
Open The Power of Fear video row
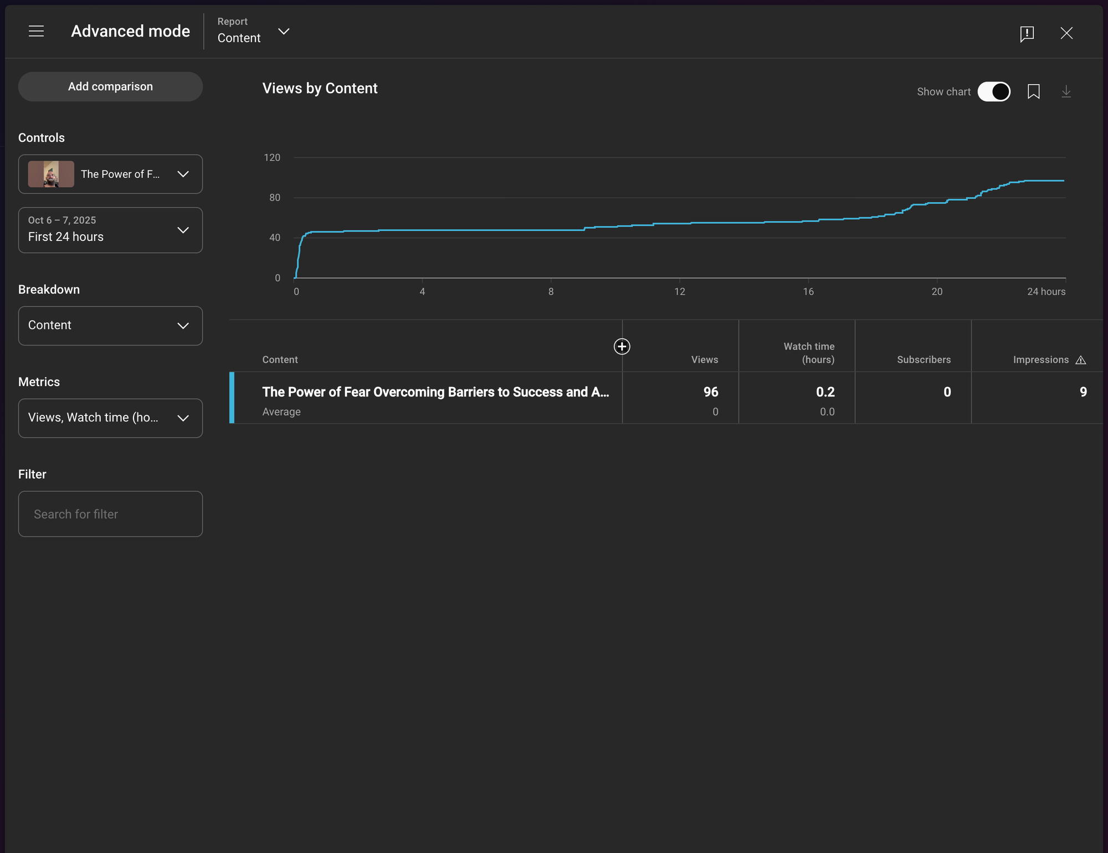click(x=435, y=392)
